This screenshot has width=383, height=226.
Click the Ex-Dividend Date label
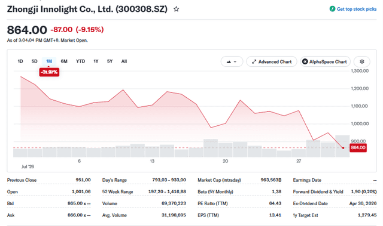(x=310, y=203)
